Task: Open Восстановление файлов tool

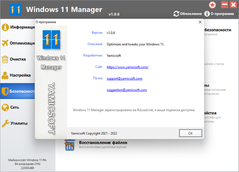Action: point(103,143)
